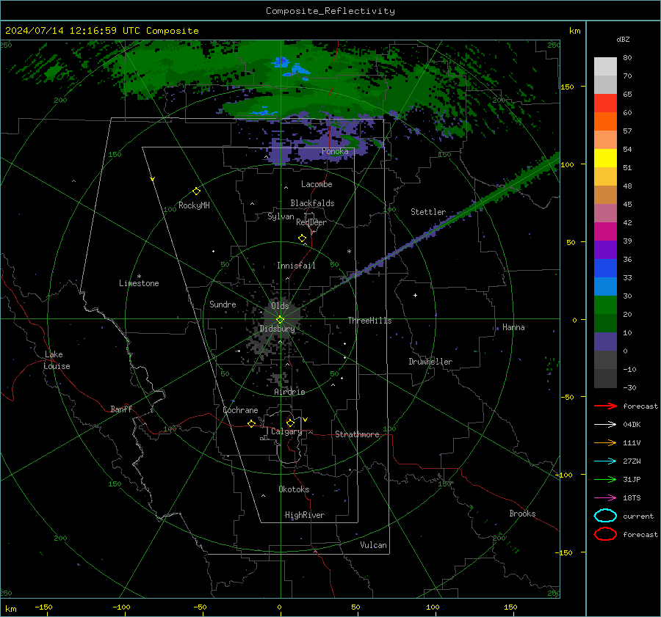Click the km unit label at bottom left
The height and width of the screenshot is (617, 661).
10,609
